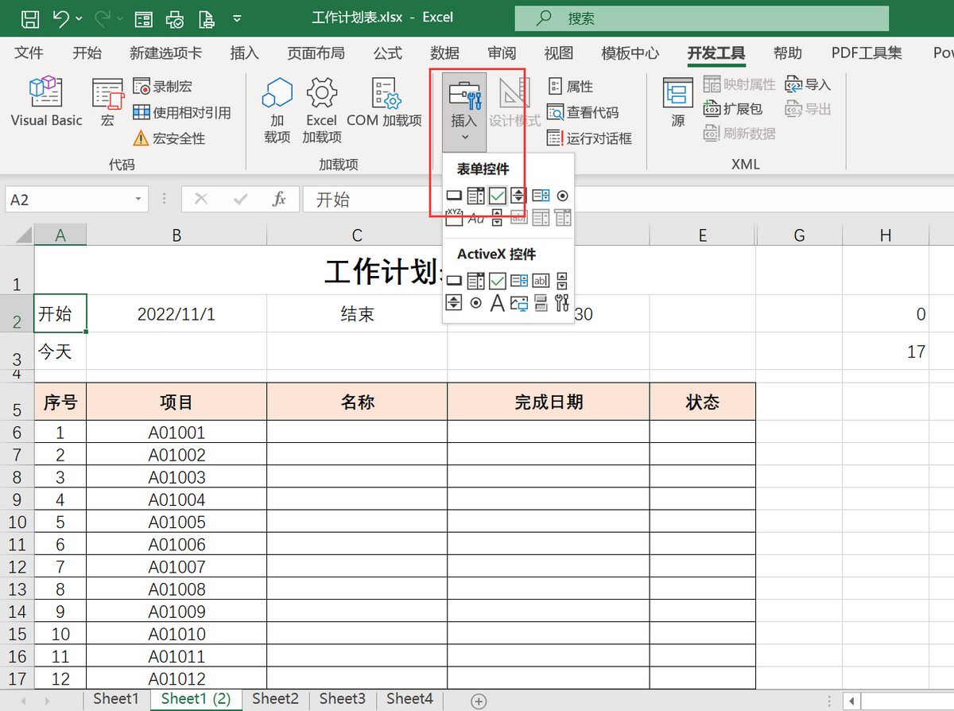Save the workbook with the floppy icon
This screenshot has height=711, width=954.
tap(29, 17)
